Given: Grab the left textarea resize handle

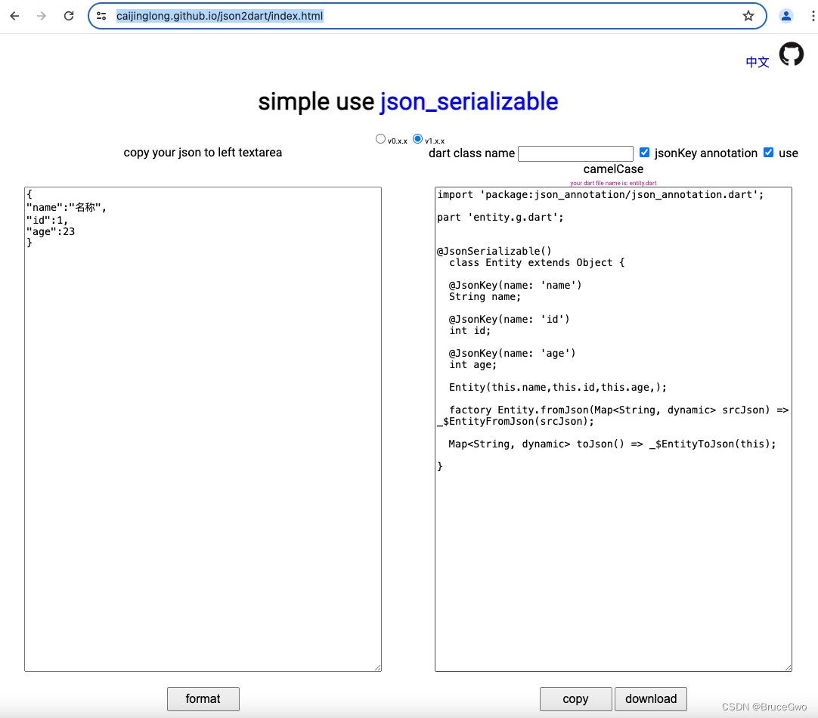Looking at the screenshot, I should (x=378, y=668).
